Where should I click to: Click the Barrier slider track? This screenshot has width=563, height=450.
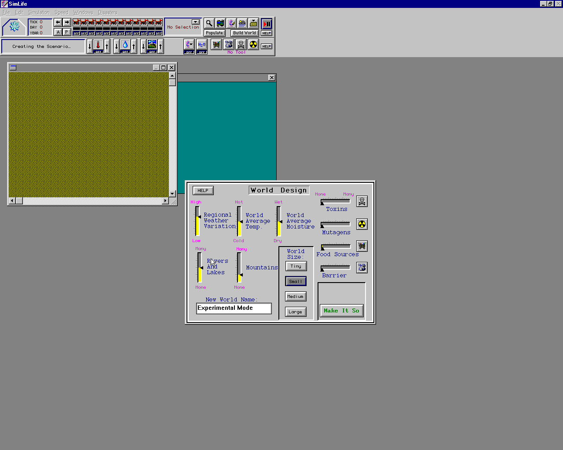tap(336, 268)
